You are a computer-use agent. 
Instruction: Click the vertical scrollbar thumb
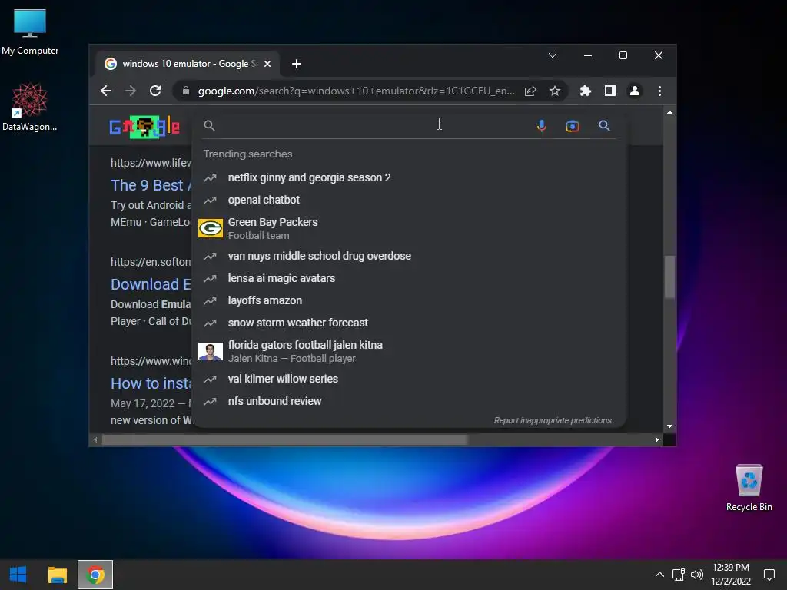pos(669,277)
